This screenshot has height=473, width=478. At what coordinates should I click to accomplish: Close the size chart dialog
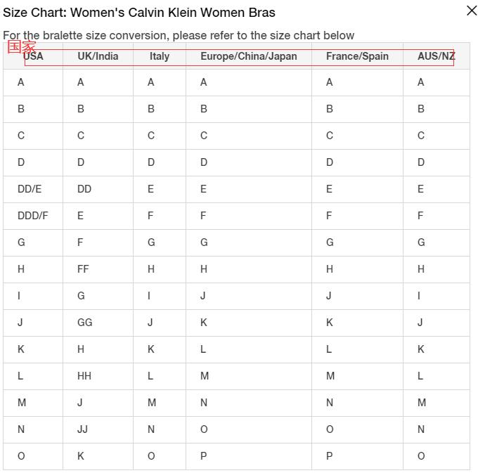pos(472,11)
